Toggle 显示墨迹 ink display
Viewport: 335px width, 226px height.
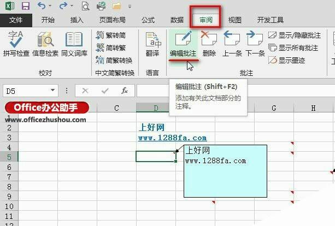tap(286, 61)
